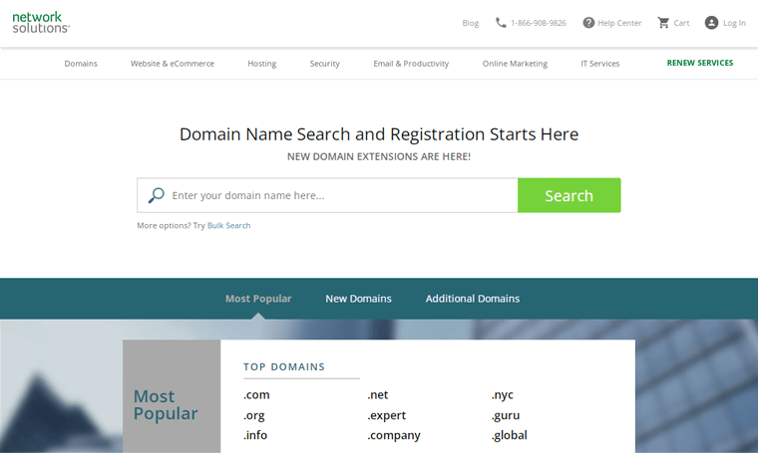Image resolution: width=758 pixels, height=453 pixels.
Task: Click the .net domain
Action: click(x=378, y=394)
